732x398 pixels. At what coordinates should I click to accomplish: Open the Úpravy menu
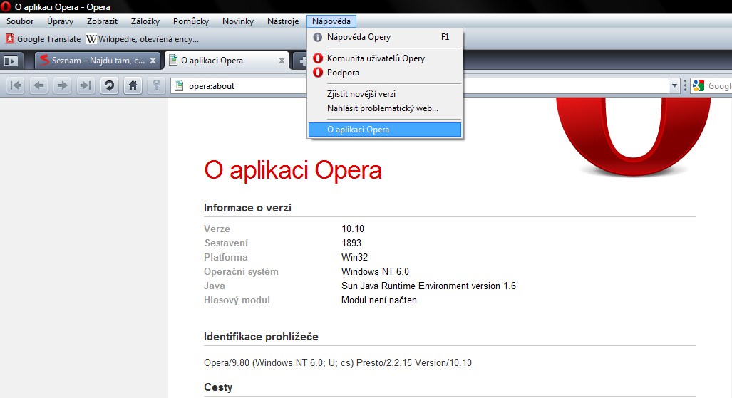60,21
